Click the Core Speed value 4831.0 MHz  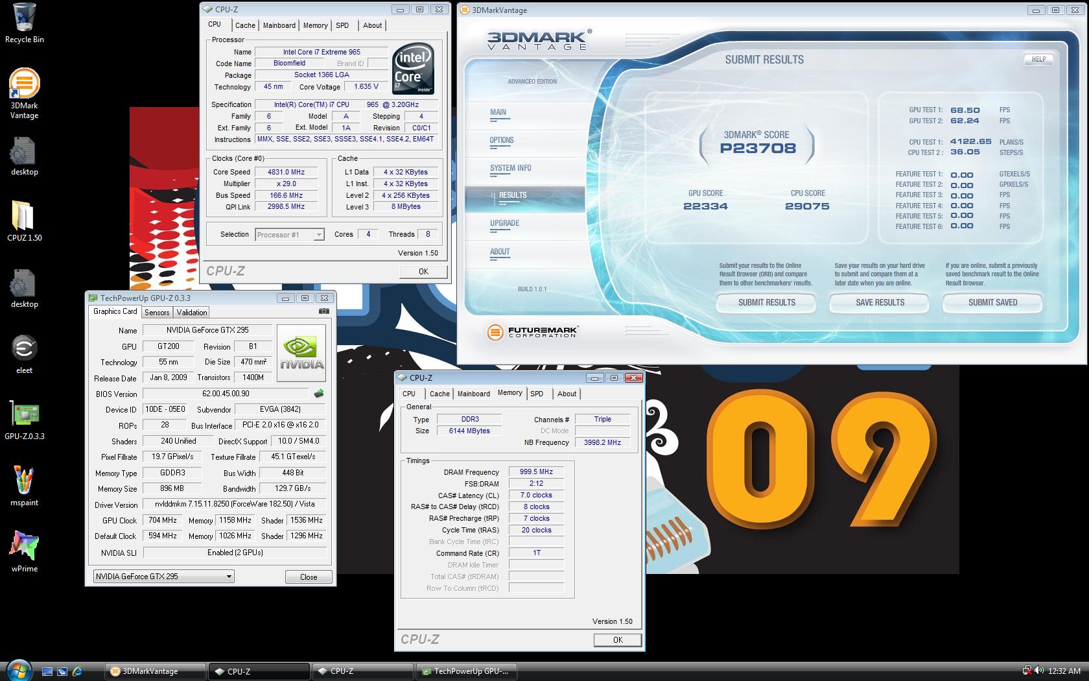tap(286, 172)
